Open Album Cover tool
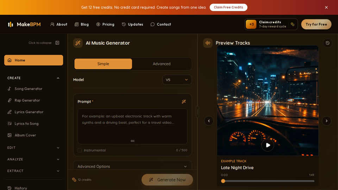Image resolution: width=338 pixels, height=190 pixels. 34,135
